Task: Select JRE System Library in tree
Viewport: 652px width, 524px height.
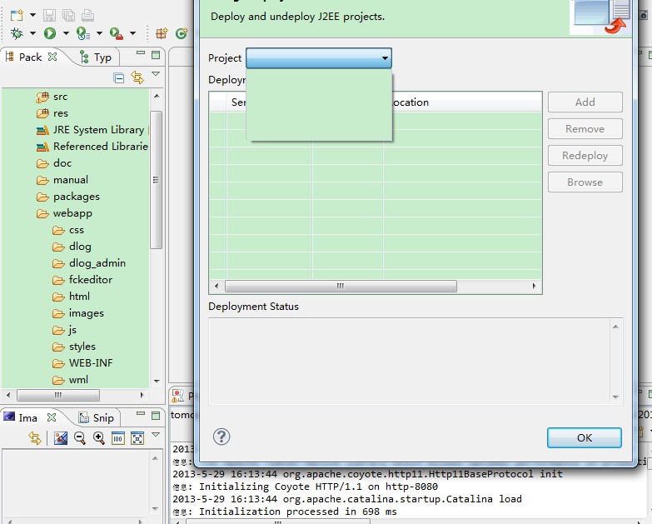Action: click(98, 130)
